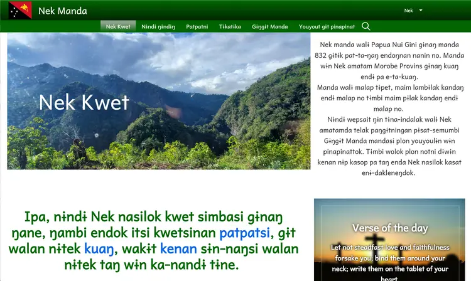Image resolution: width=471 pixels, height=281 pixels.
Task: Follow the blue kenan link
Action: point(178,249)
